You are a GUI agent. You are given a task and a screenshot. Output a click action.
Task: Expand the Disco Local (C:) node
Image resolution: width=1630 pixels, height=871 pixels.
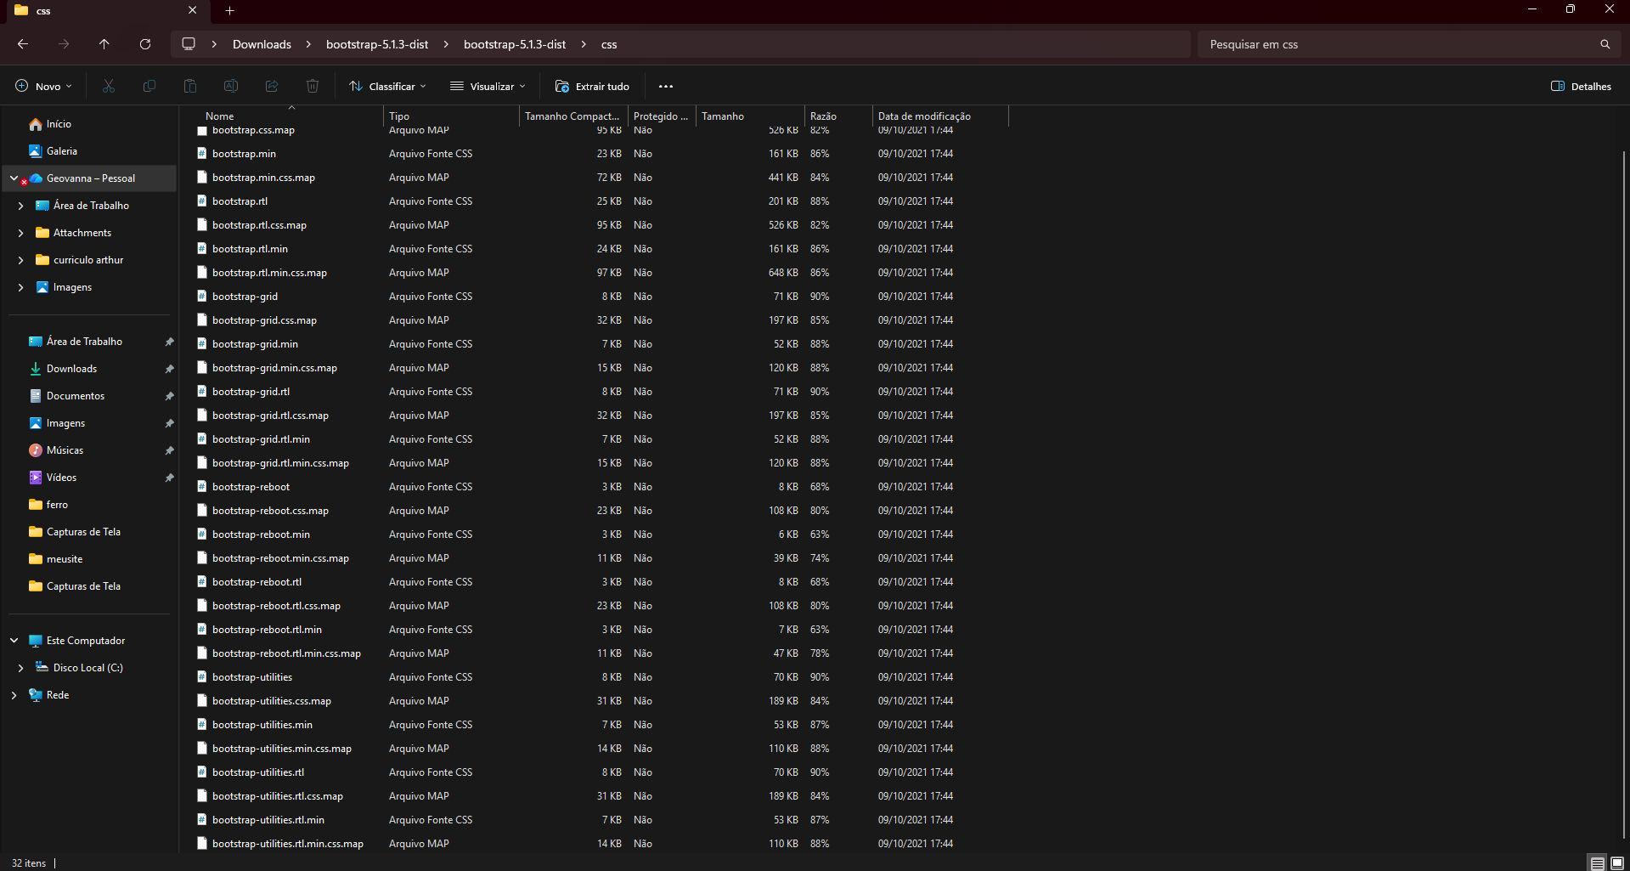pyautogui.click(x=20, y=668)
